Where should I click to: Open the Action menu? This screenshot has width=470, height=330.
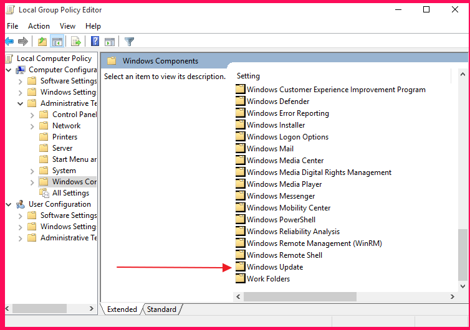click(39, 26)
